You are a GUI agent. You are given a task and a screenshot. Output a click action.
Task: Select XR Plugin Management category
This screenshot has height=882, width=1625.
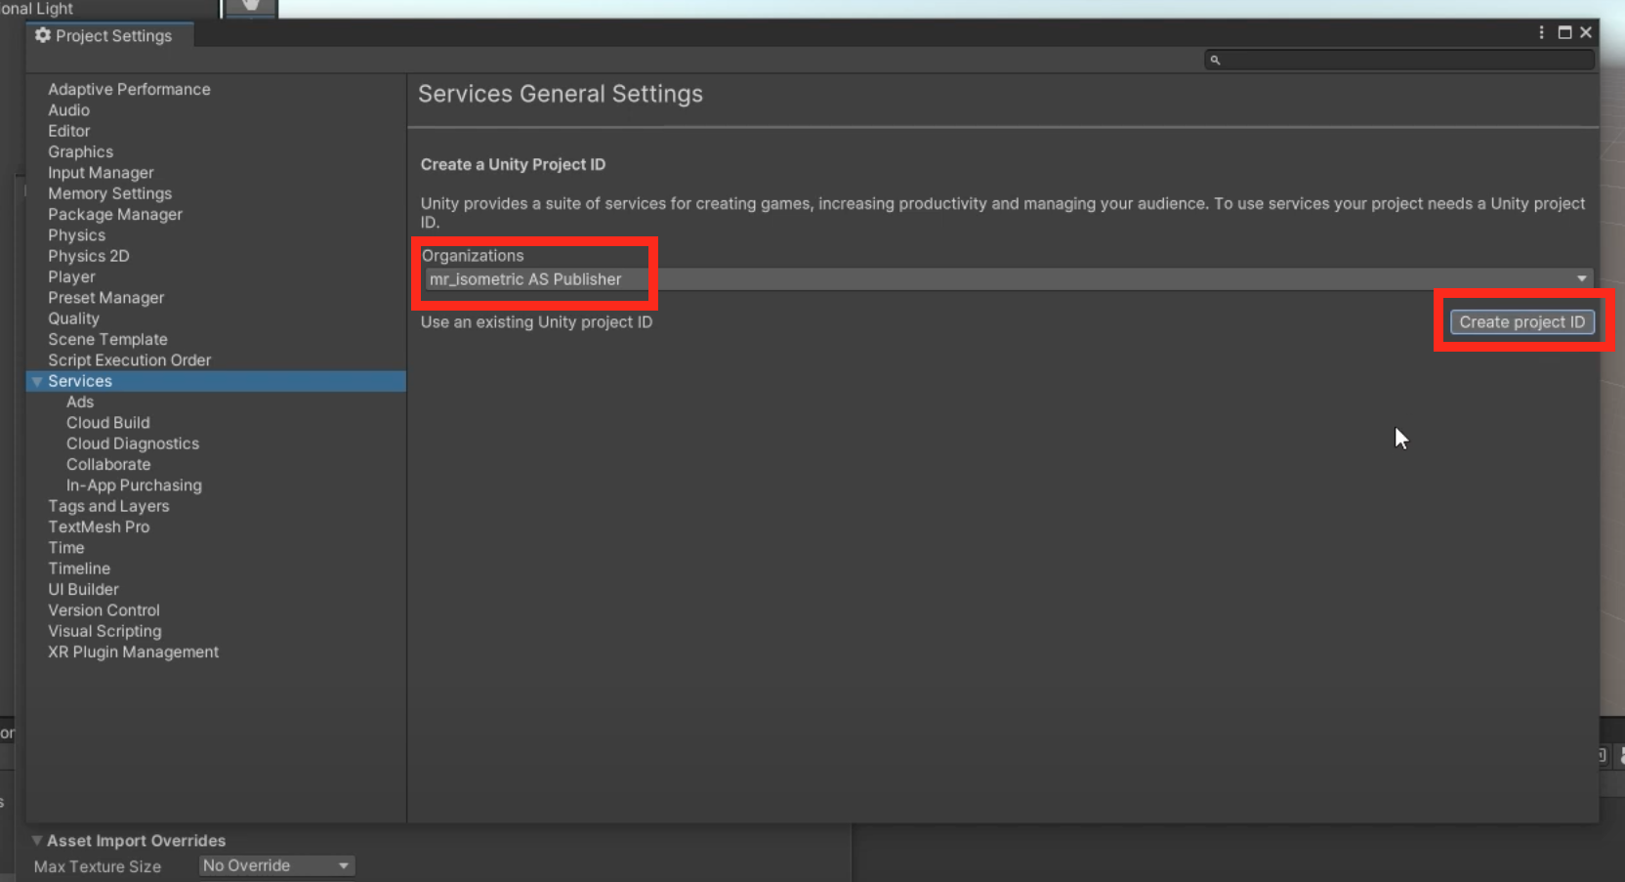(134, 652)
